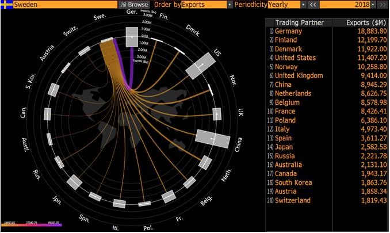Select South Korea in the list
The height and width of the screenshot is (233, 390).
click(x=293, y=182)
